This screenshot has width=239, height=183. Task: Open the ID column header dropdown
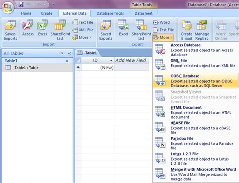111,61
